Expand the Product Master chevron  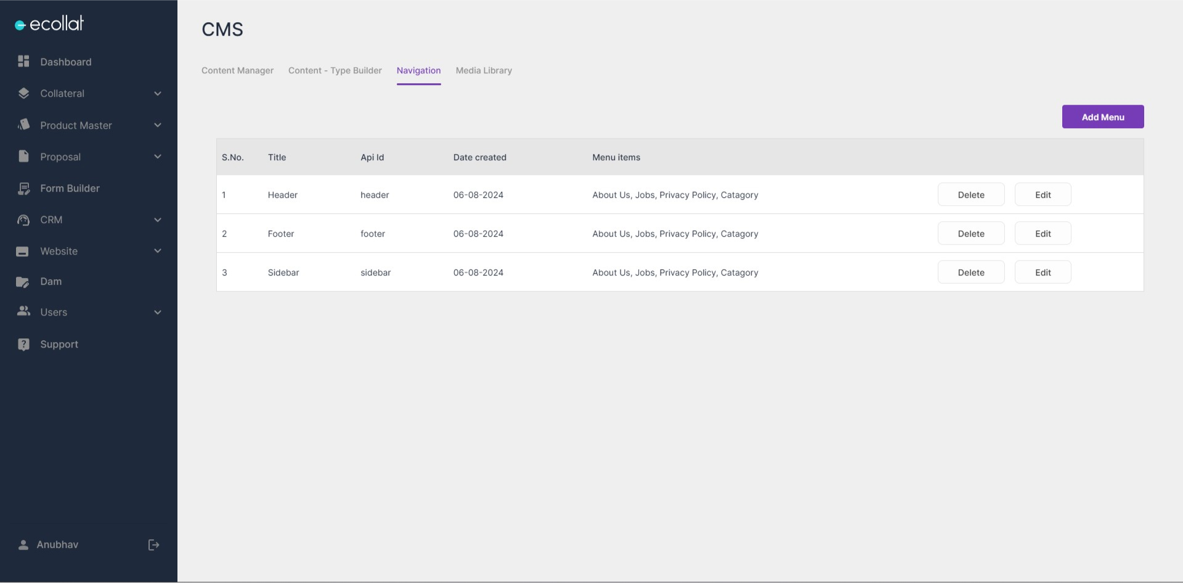[x=158, y=125]
